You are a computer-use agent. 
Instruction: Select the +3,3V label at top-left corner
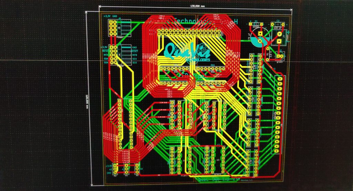click(x=107, y=16)
